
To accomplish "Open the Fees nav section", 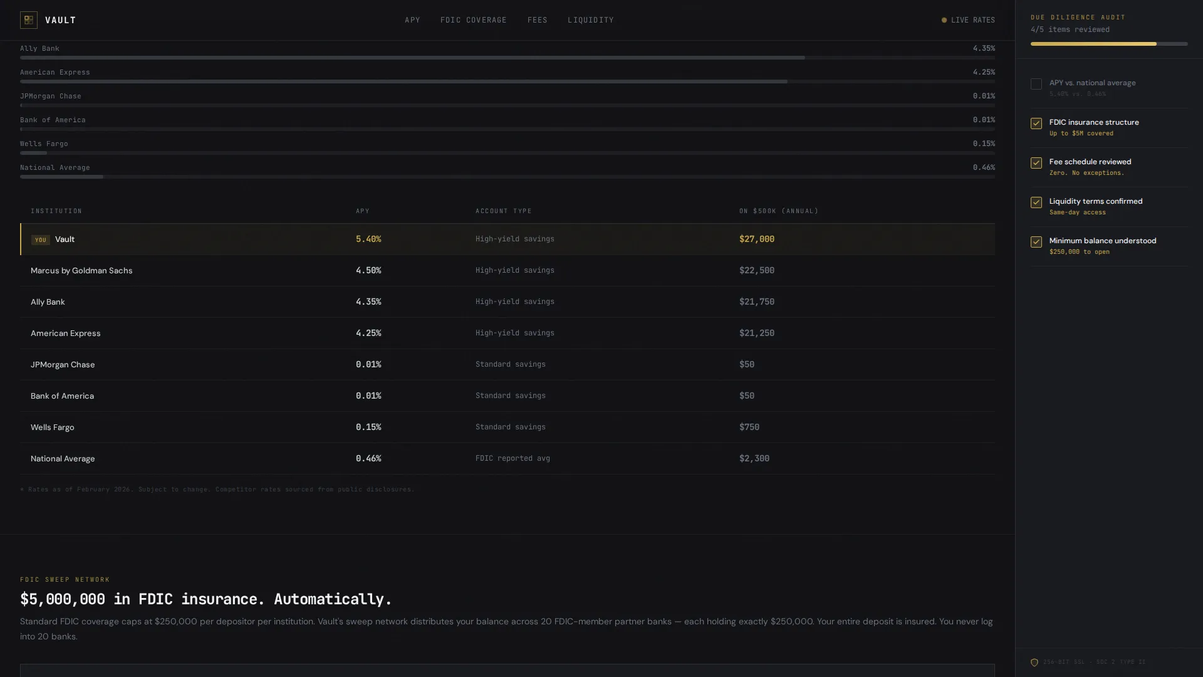I will (538, 20).
